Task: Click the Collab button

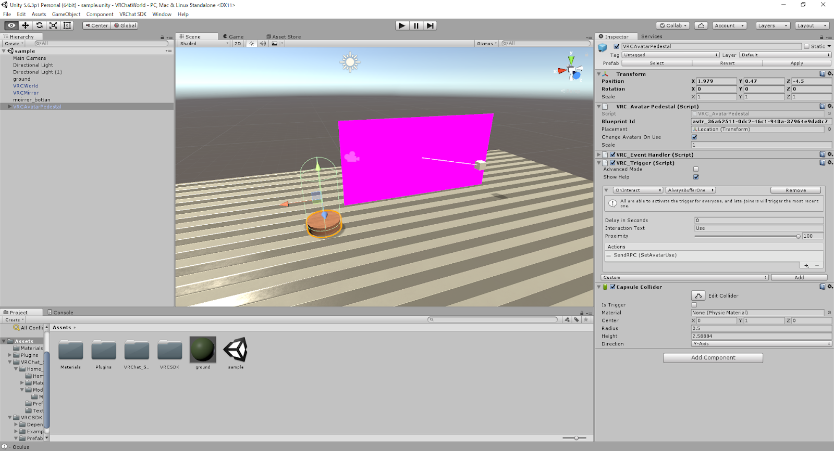Action: (x=673, y=25)
